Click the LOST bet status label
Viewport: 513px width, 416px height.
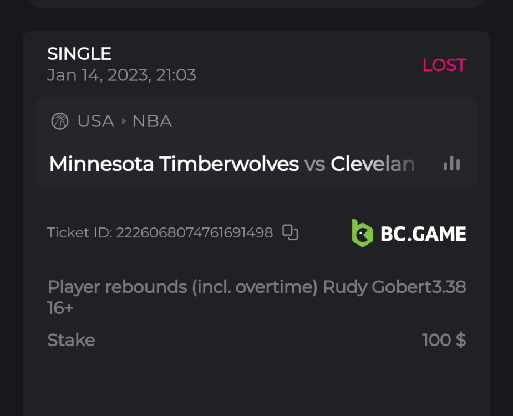pos(444,65)
